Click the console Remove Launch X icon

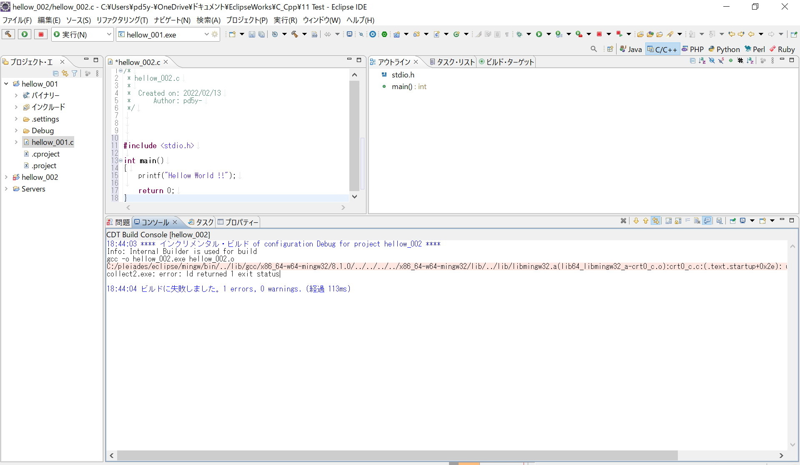tap(623, 221)
